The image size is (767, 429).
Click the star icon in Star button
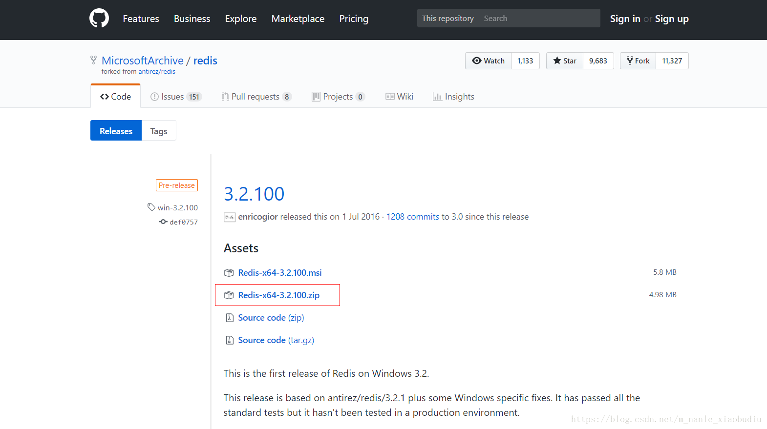[x=557, y=61]
